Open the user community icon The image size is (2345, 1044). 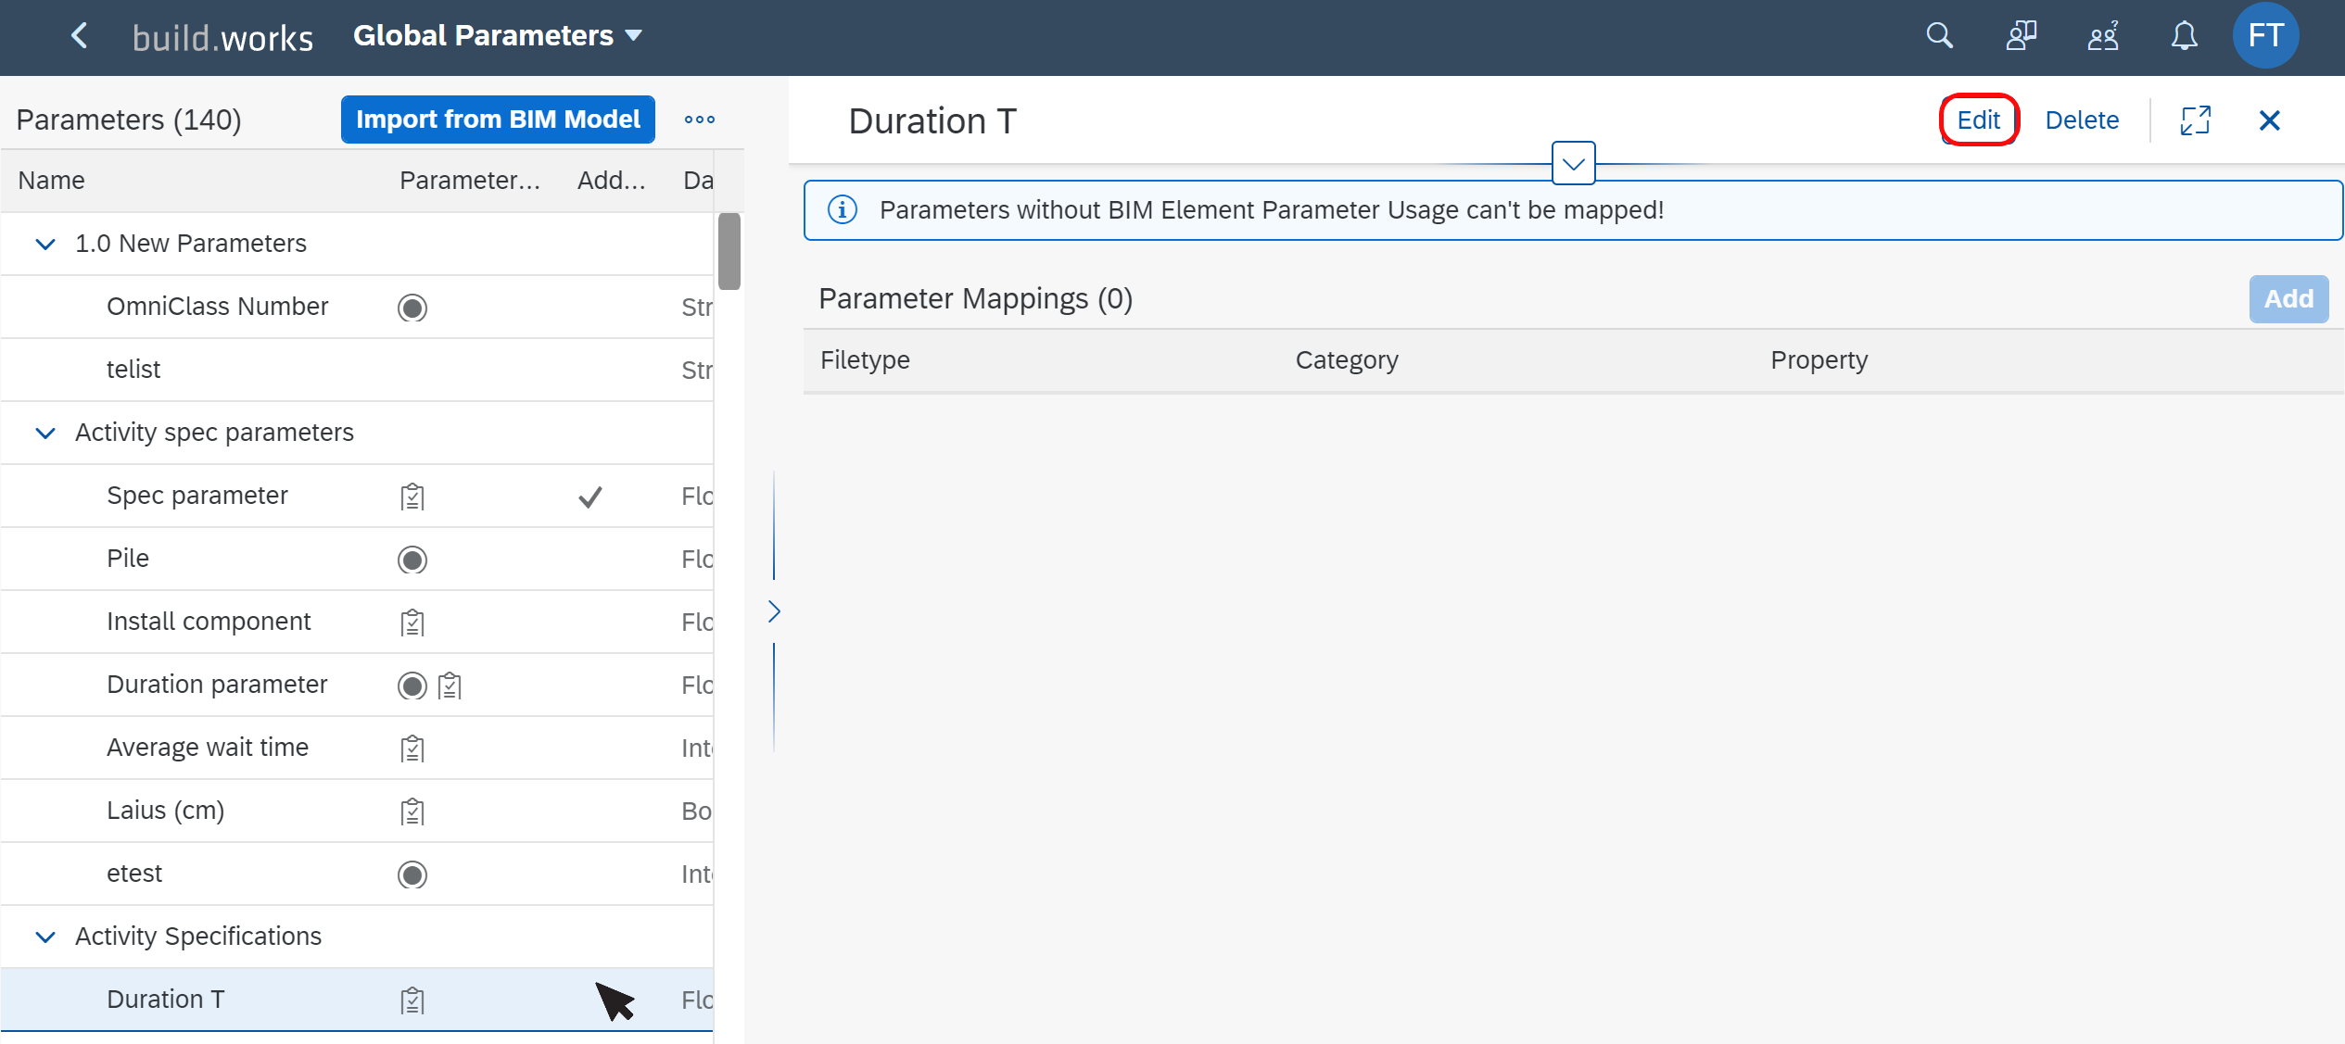2102,36
